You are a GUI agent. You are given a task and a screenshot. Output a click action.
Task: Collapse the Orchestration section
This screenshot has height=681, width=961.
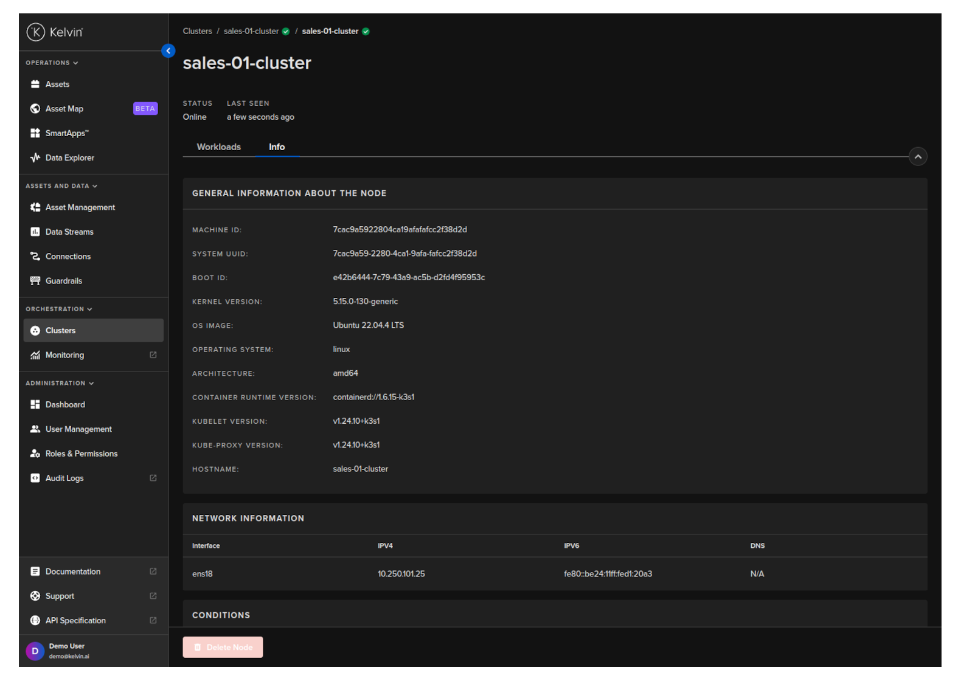(x=58, y=309)
